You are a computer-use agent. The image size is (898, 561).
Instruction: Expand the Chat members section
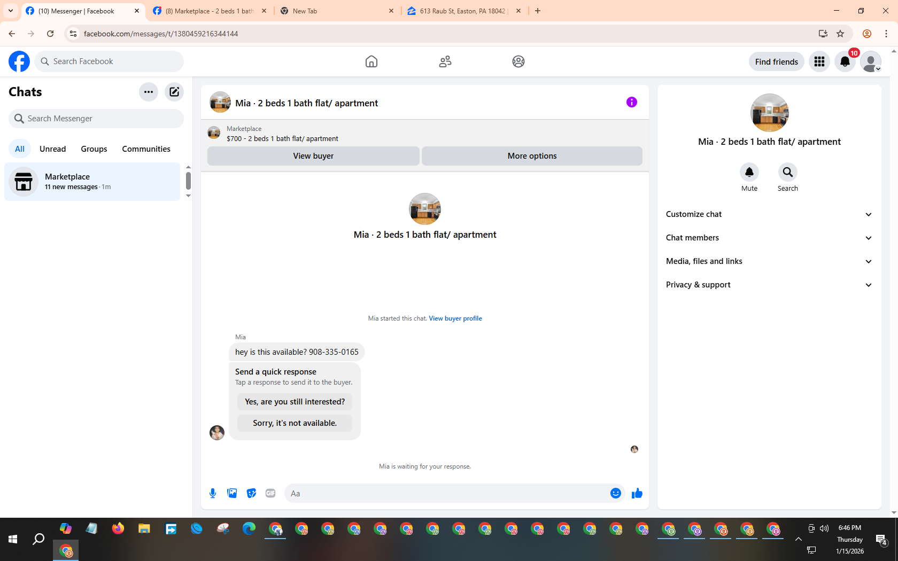pyautogui.click(x=769, y=238)
